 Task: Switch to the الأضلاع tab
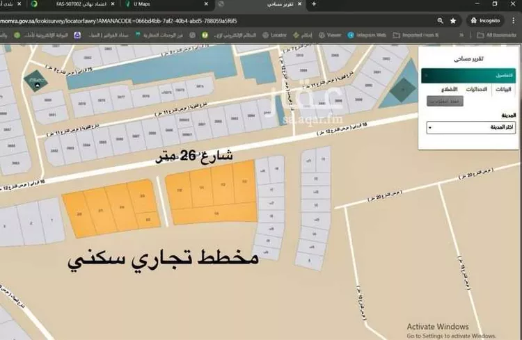click(450, 89)
